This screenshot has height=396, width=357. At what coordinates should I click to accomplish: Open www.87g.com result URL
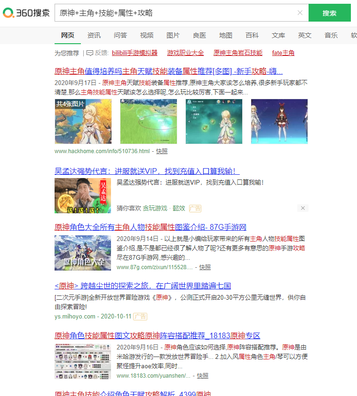point(154,267)
